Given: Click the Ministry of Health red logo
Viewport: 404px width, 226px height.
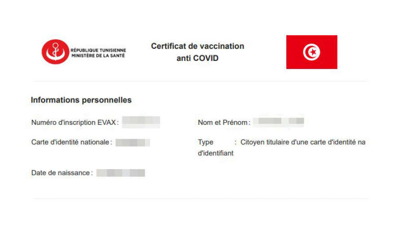Looking at the screenshot, I should pos(55,51).
